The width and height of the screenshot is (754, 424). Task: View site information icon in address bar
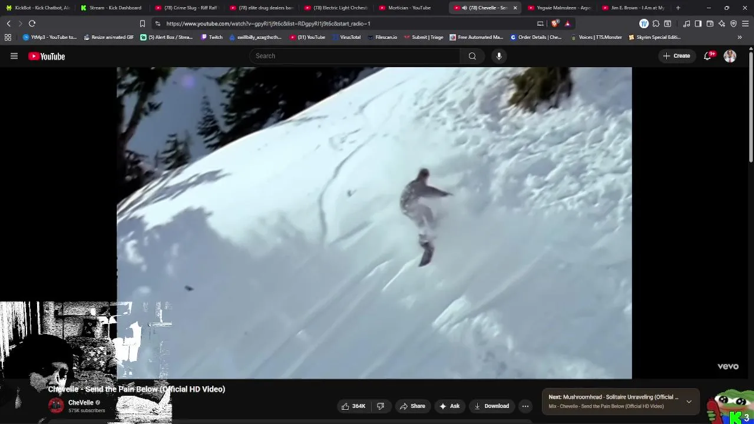pos(157,24)
